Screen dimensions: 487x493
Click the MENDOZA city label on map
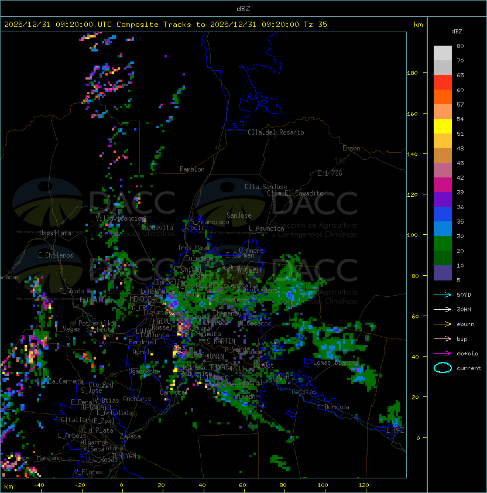click(142, 299)
